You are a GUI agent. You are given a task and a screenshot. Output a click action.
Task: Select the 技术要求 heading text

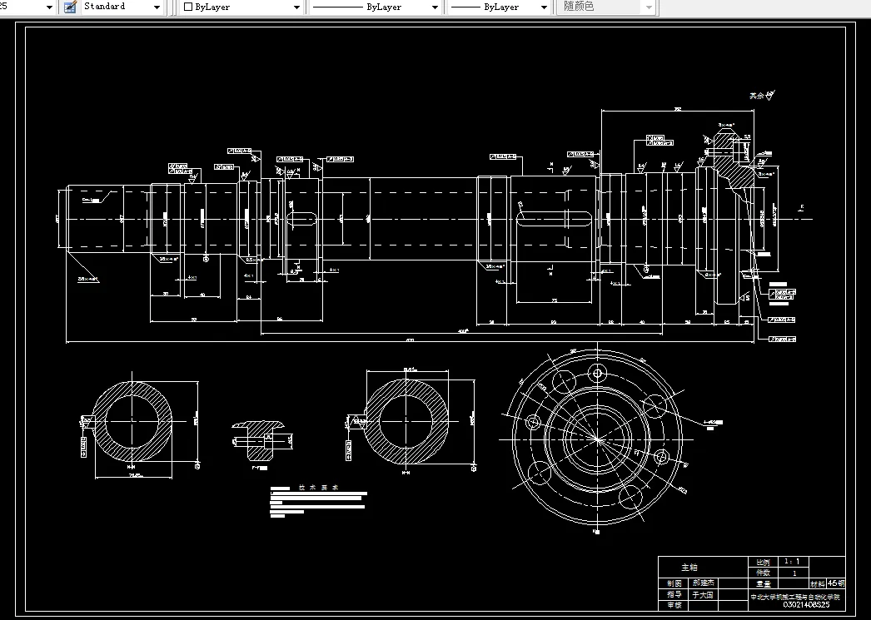point(318,488)
